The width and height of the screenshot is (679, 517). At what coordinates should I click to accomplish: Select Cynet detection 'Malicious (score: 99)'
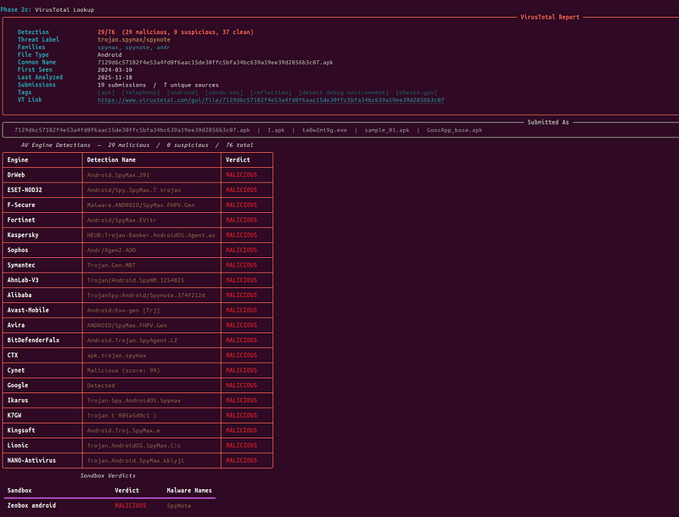click(123, 370)
